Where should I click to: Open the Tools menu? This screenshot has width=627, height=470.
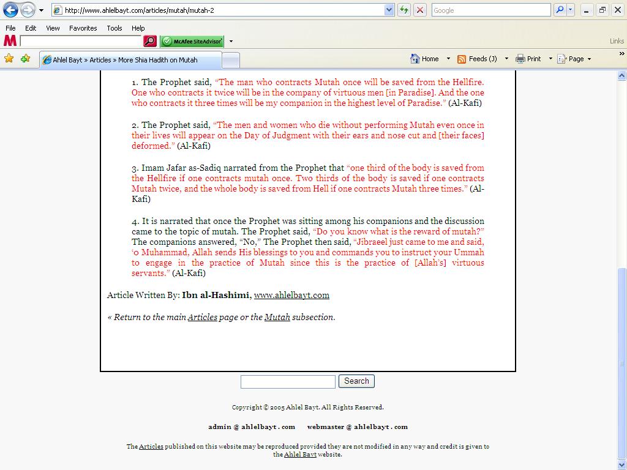[115, 28]
